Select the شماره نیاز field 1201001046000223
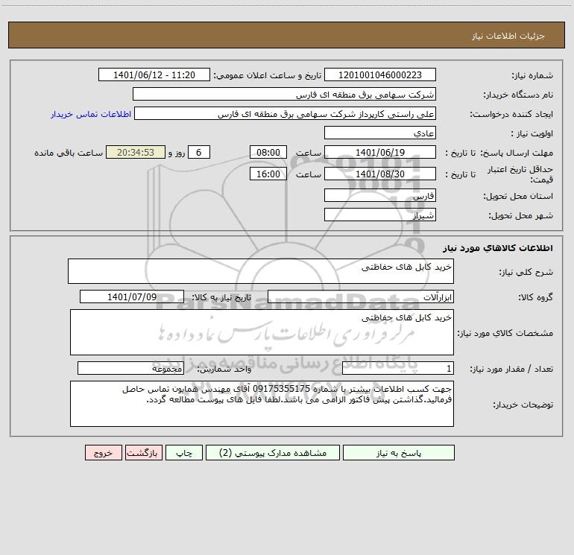 point(380,74)
